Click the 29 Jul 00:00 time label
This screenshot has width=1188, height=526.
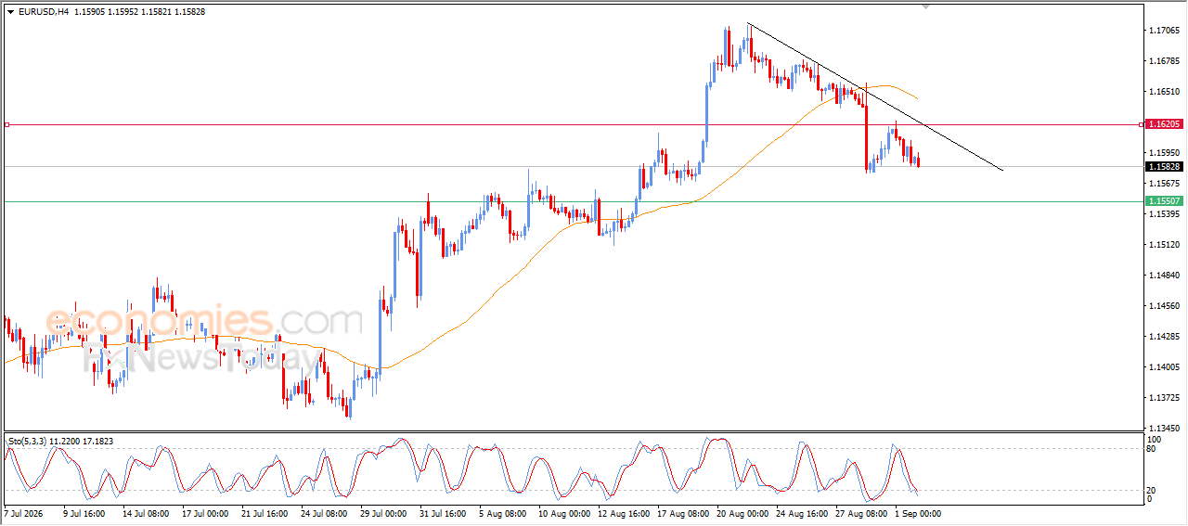click(383, 513)
